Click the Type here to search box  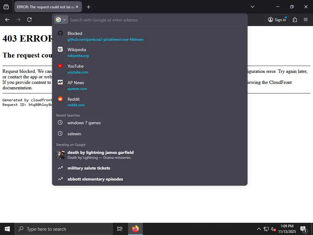64,229
